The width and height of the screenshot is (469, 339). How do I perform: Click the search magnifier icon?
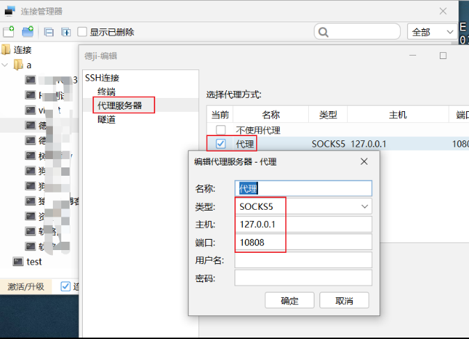click(323, 32)
